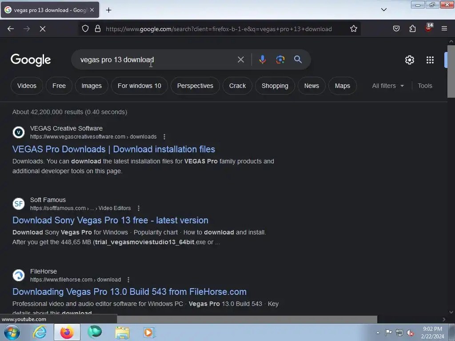Open the taskbar clock showing 9:02 PM
The image size is (455, 341).
click(432, 332)
